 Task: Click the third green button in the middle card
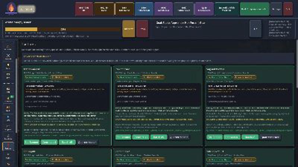[159, 137]
